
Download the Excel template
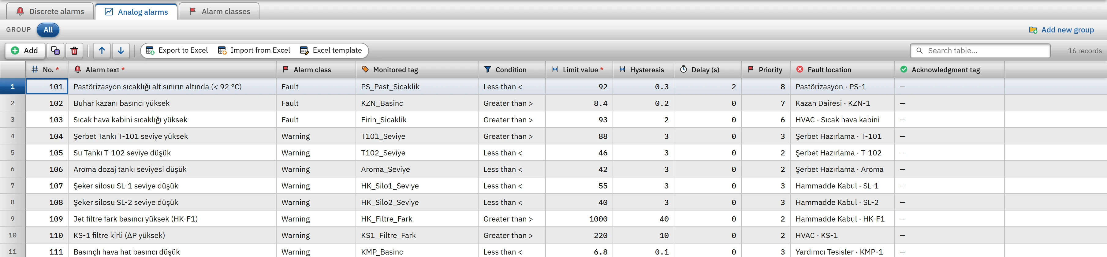click(x=331, y=51)
